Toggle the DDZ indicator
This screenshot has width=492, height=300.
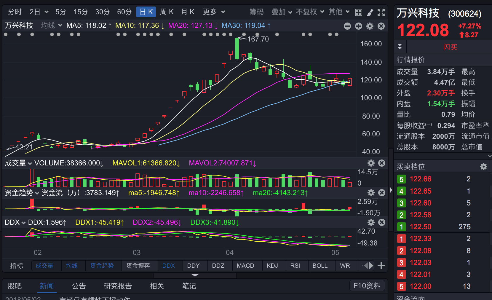218,266
